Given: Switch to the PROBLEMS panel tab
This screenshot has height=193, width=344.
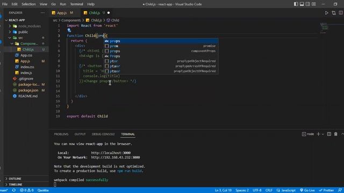Looking at the screenshot, I should coord(61,134).
